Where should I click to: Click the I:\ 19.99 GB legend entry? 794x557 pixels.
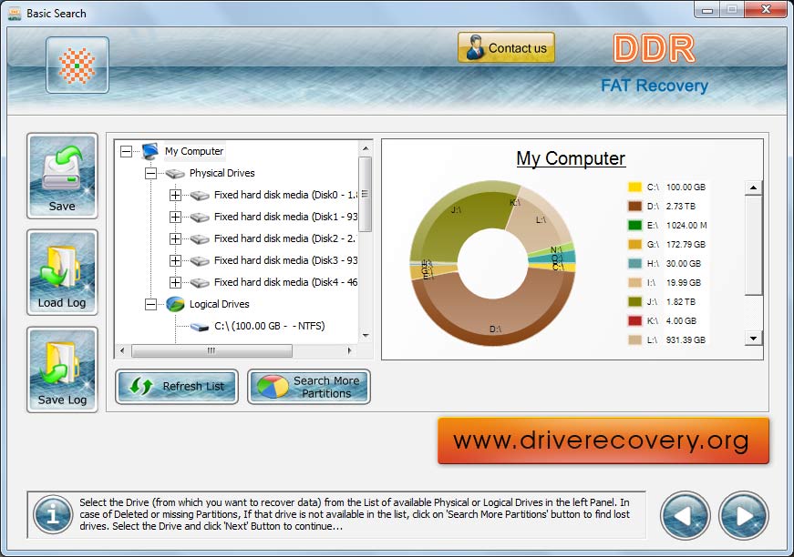pyautogui.click(x=665, y=282)
